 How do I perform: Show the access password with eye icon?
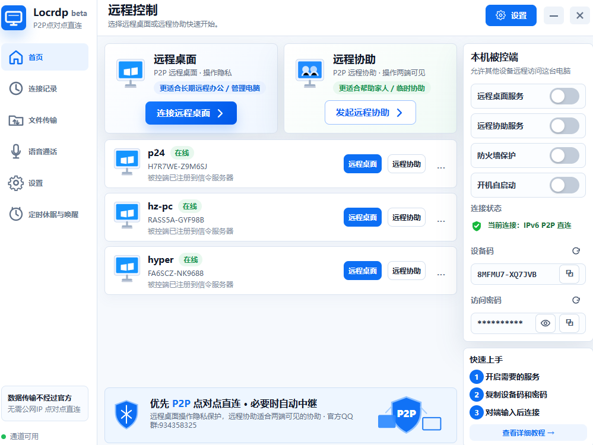pos(546,323)
